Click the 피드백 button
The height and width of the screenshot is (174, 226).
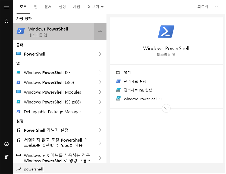(203, 7)
